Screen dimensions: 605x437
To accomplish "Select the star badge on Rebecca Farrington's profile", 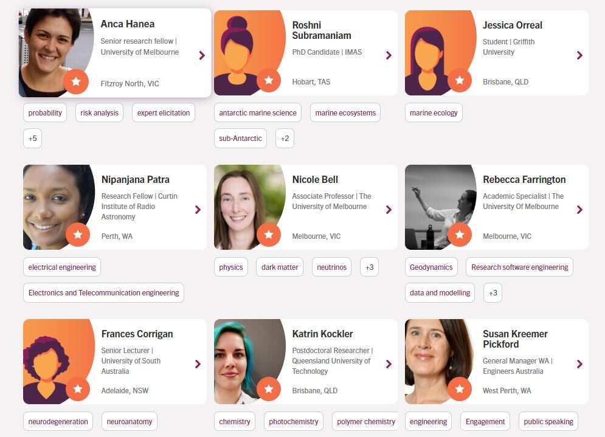I will pyautogui.click(x=460, y=235).
